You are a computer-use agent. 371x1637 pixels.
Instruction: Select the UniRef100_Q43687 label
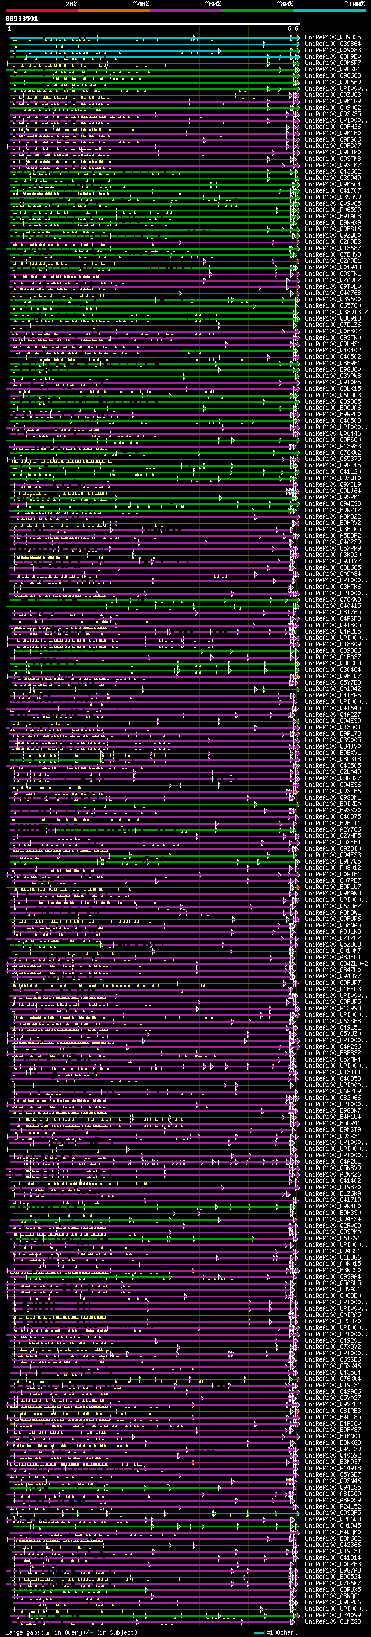point(333,248)
